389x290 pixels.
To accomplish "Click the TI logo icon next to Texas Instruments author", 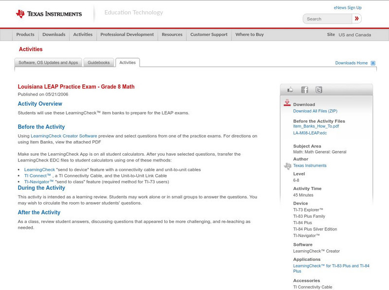I will coord(288,165).
